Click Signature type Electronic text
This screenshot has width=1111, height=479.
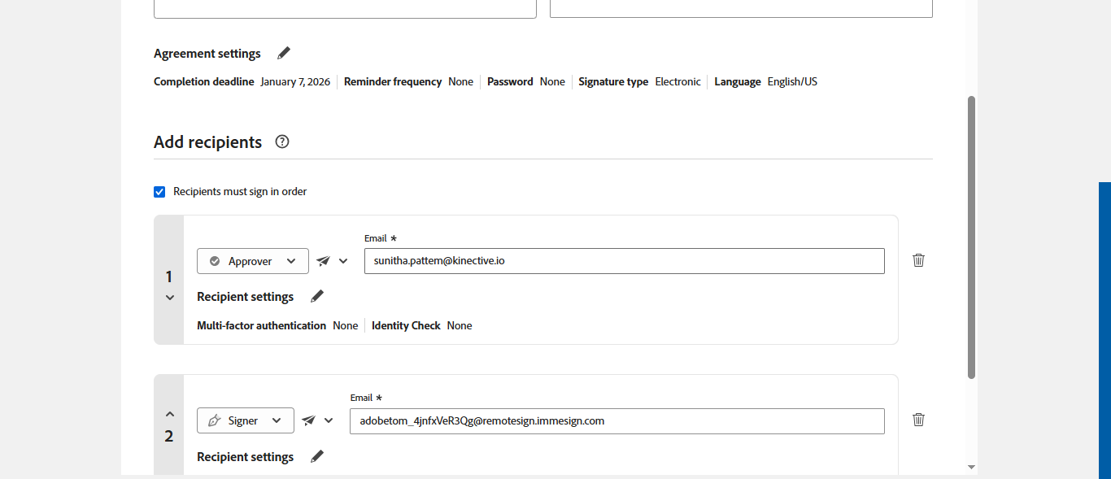pyautogui.click(x=639, y=81)
